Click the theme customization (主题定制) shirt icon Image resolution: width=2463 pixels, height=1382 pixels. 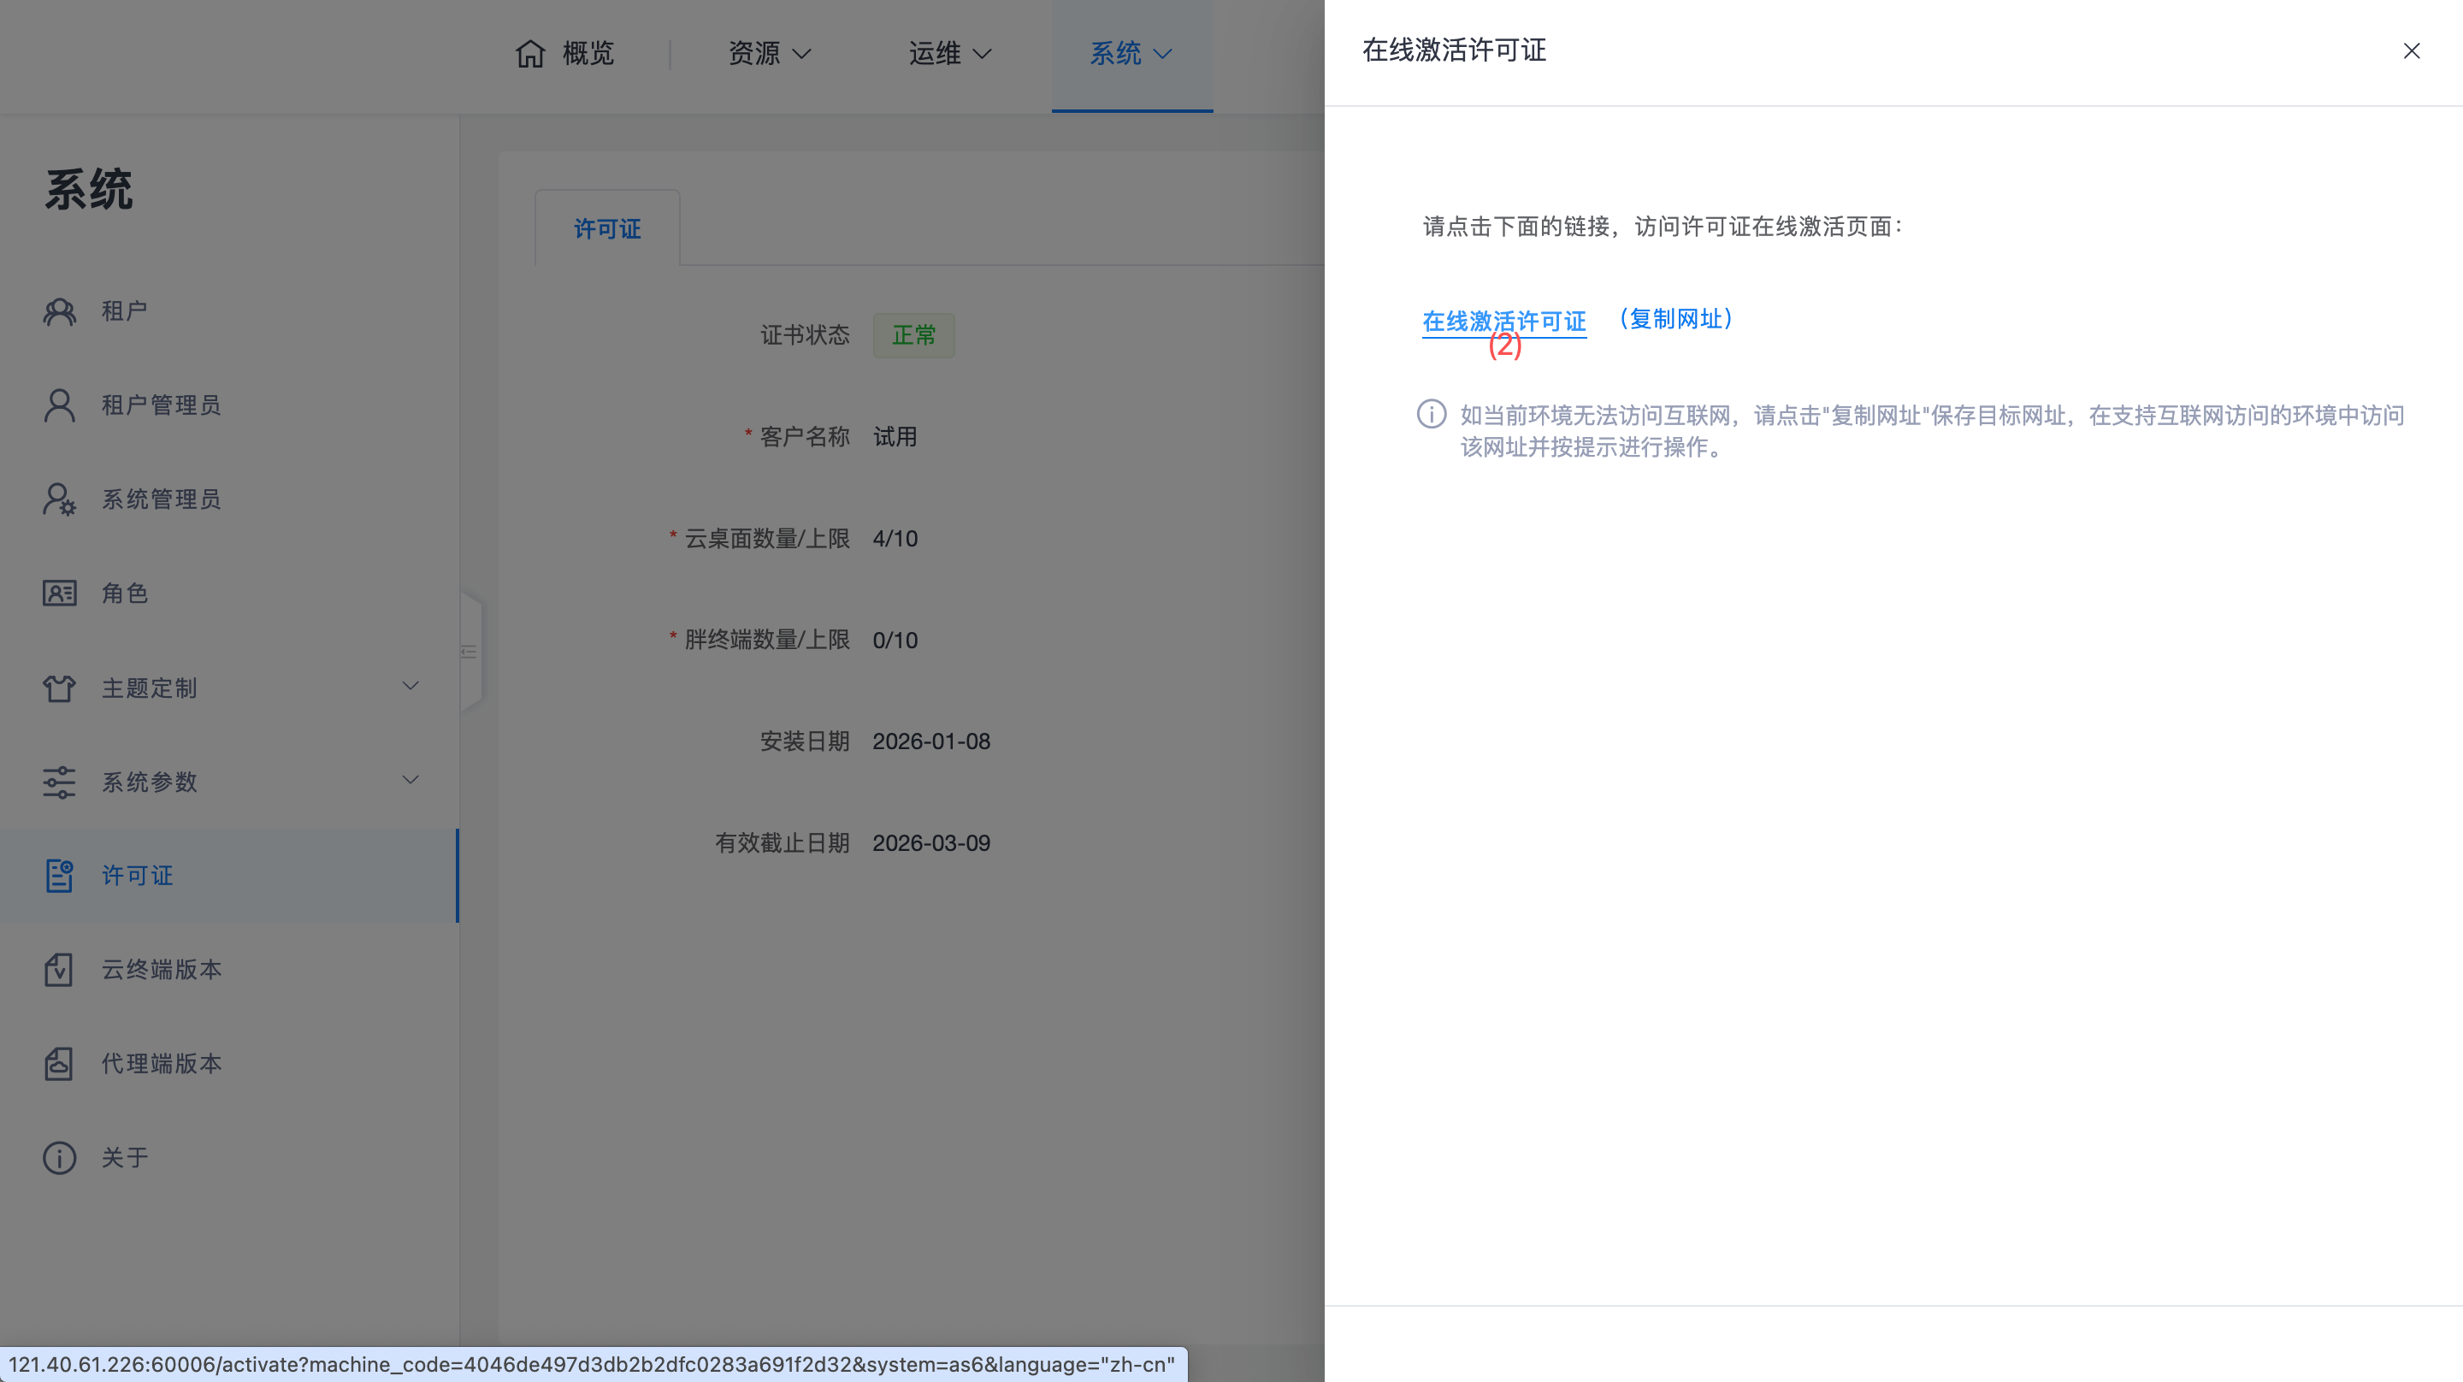(x=59, y=688)
